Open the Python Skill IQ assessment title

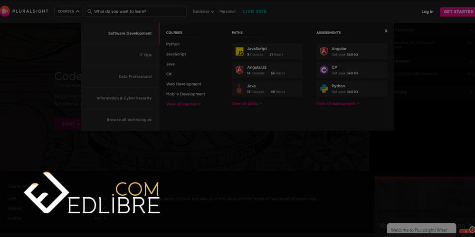[x=338, y=86]
